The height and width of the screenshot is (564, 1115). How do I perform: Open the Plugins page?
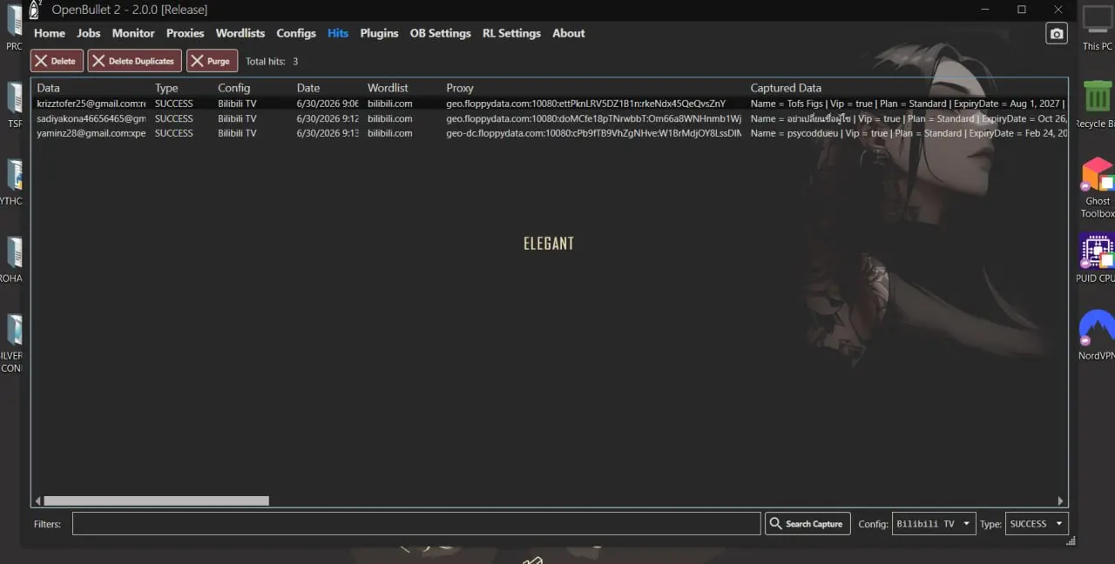pos(379,33)
